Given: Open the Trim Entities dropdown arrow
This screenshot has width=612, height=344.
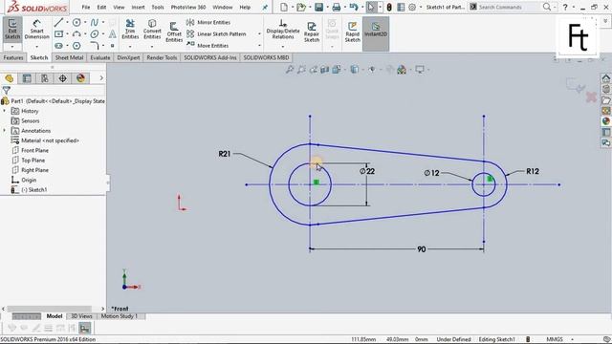Looking at the screenshot, I should point(130,47).
